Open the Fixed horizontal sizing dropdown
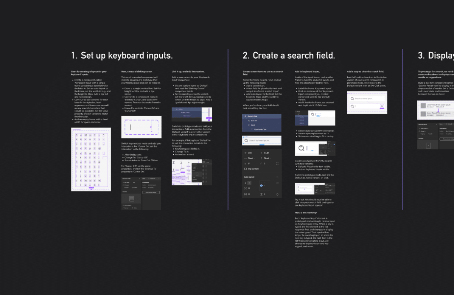 click(x=251, y=158)
